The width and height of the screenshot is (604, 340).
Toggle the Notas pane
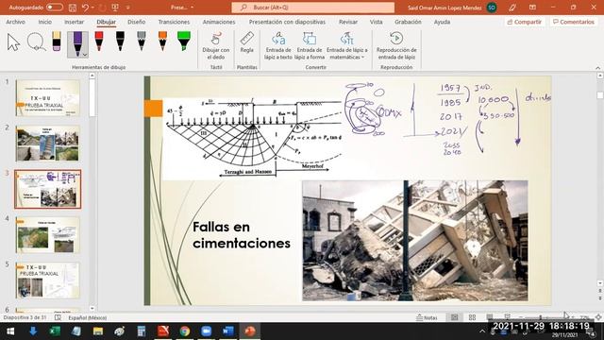pyautogui.click(x=427, y=317)
